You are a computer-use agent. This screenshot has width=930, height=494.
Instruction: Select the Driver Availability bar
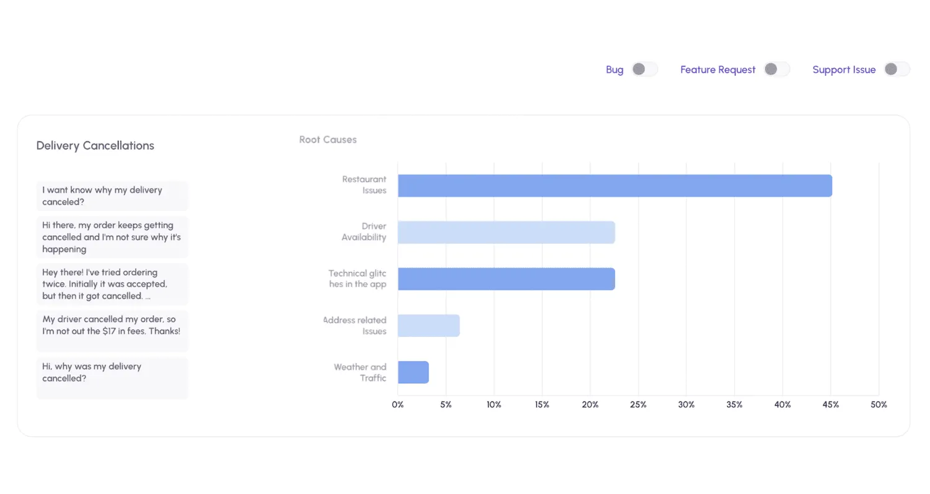(506, 232)
